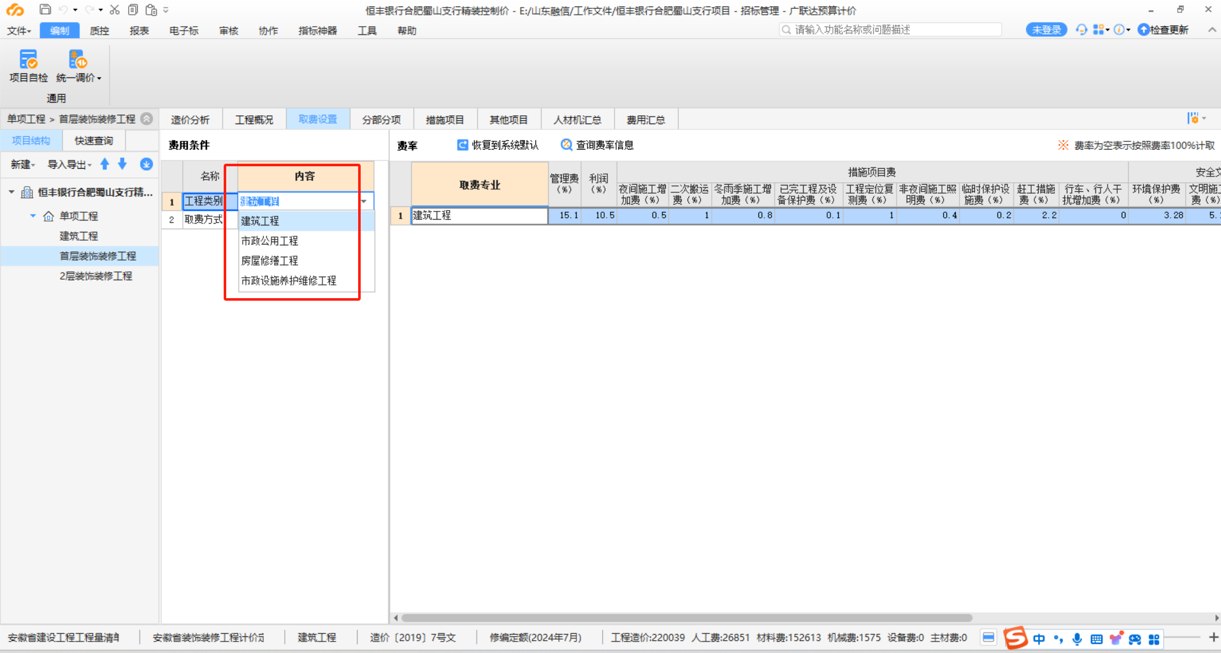Click 修编定额(2024年7月) in status bar

535,637
